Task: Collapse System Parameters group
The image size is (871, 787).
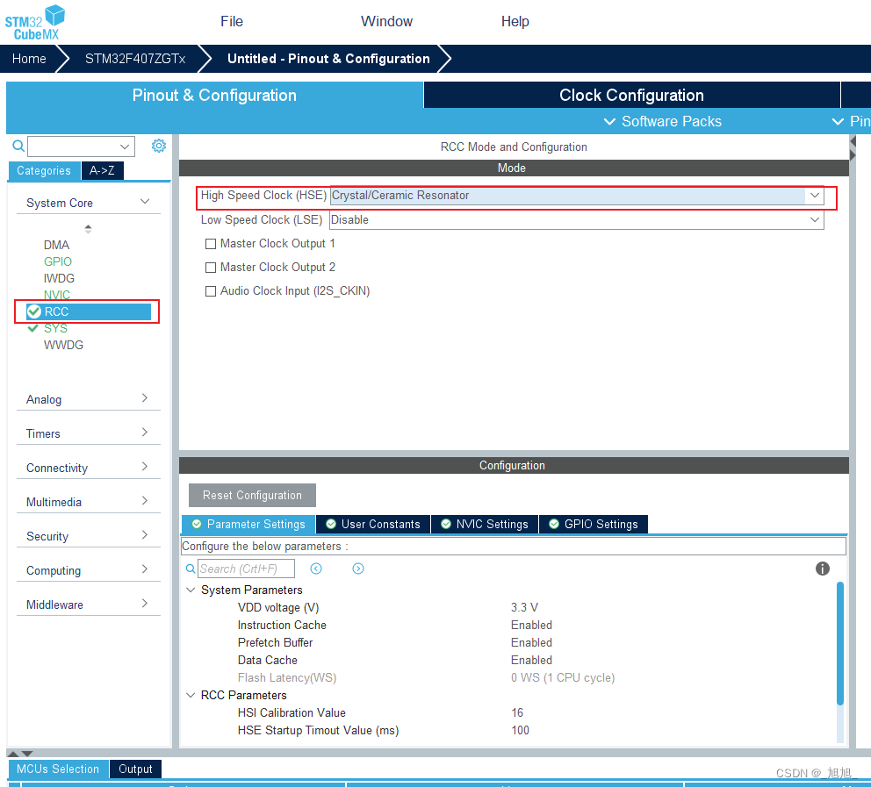Action: [x=191, y=590]
